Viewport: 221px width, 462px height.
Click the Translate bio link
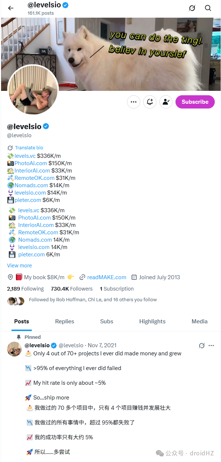click(29, 148)
